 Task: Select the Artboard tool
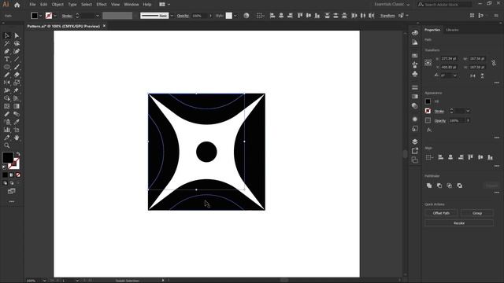click(17, 130)
